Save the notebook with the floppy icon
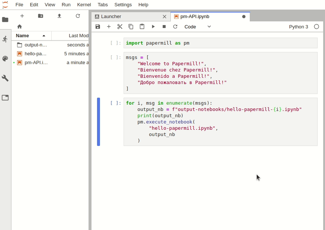325x230 pixels. [98, 27]
